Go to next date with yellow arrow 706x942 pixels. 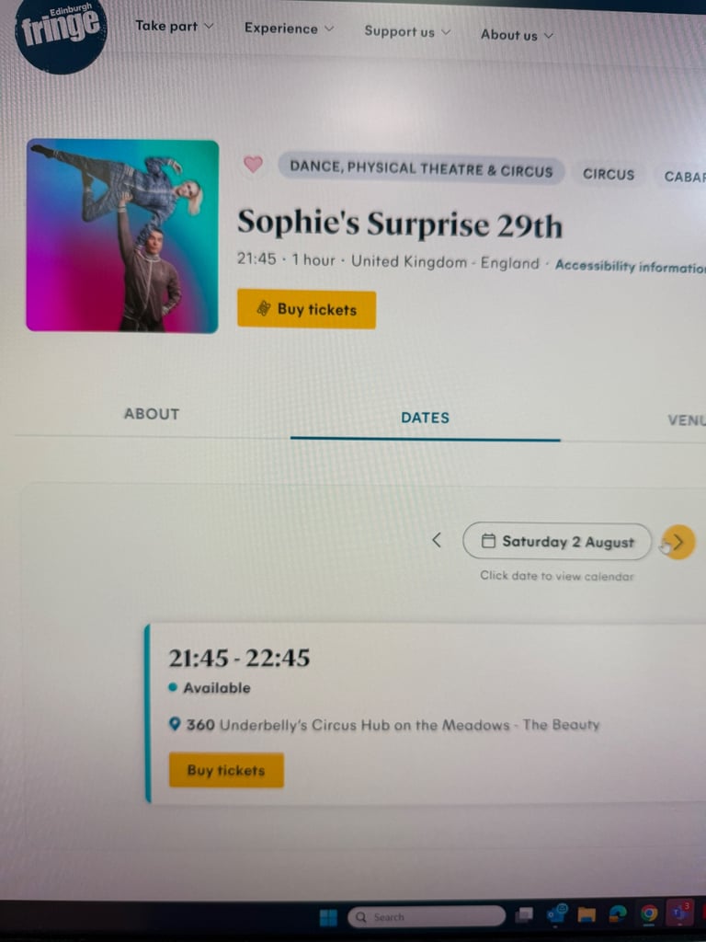(678, 543)
